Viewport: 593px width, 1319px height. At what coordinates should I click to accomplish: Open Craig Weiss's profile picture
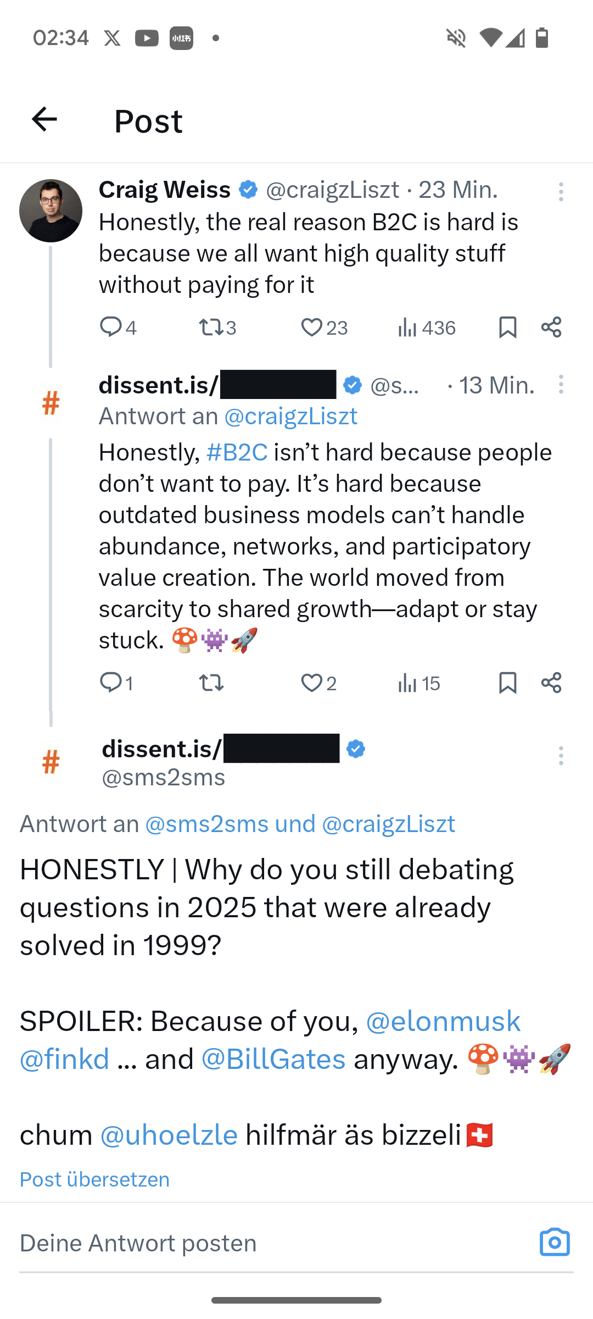(51, 210)
